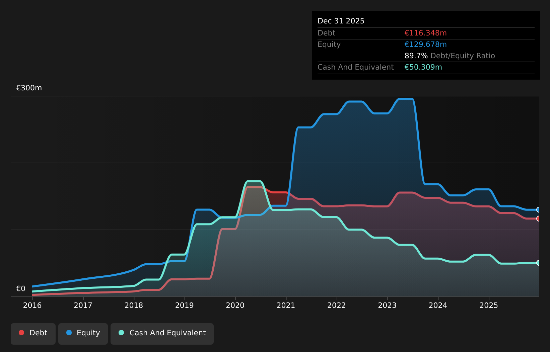Click the Equity end-point marker on chart
Screen dimensions: 550x352
(539, 210)
